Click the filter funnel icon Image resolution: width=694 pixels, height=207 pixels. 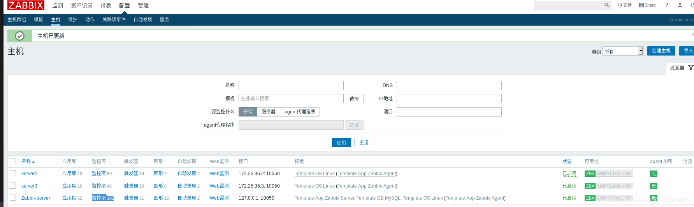[x=691, y=68]
